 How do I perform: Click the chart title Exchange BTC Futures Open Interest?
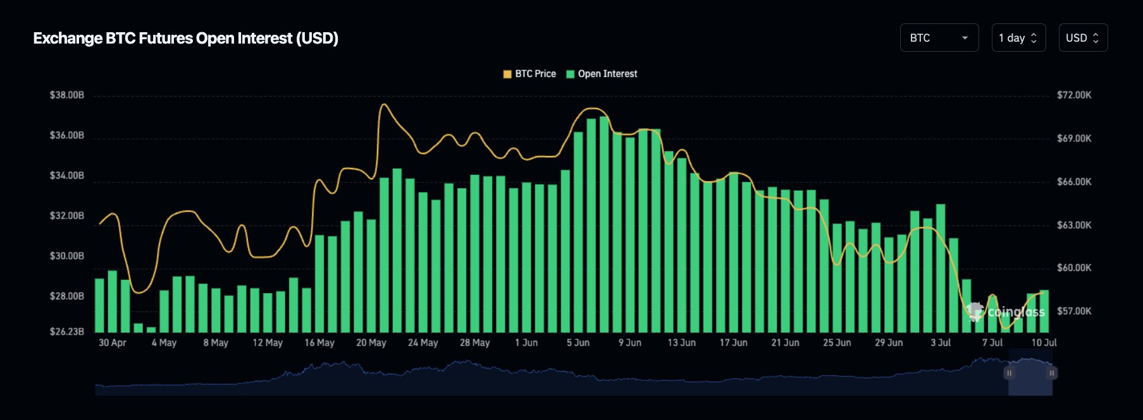[x=185, y=39]
